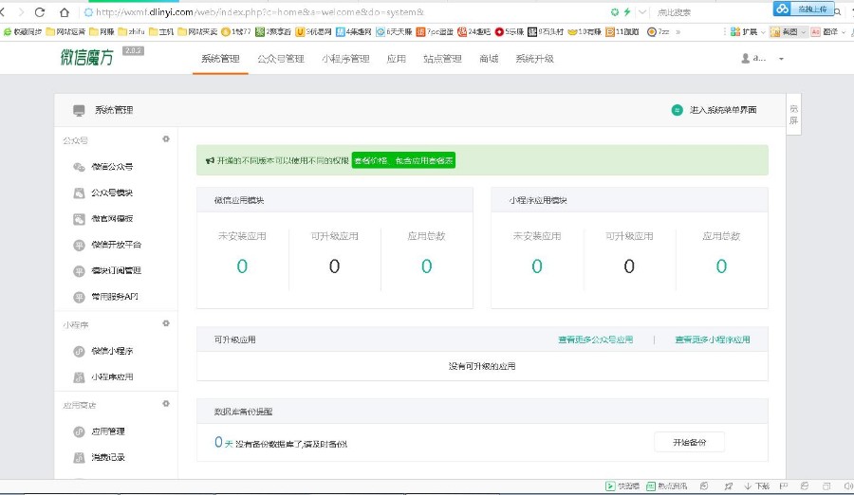Open 微官网模板 in sidebar

pyautogui.click(x=112, y=219)
